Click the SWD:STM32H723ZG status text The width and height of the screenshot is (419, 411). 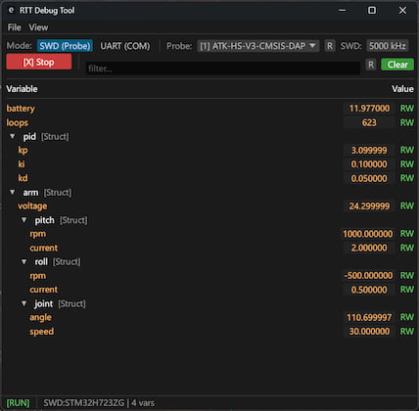(x=84, y=403)
